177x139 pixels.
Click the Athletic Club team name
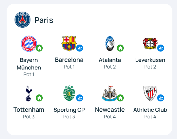(x=150, y=110)
